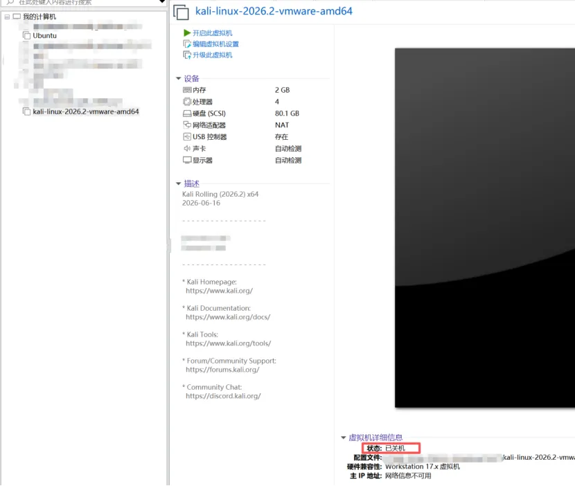Click the 自动检测 value for 显示器
Image resolution: width=575 pixels, height=486 pixels.
288,160
